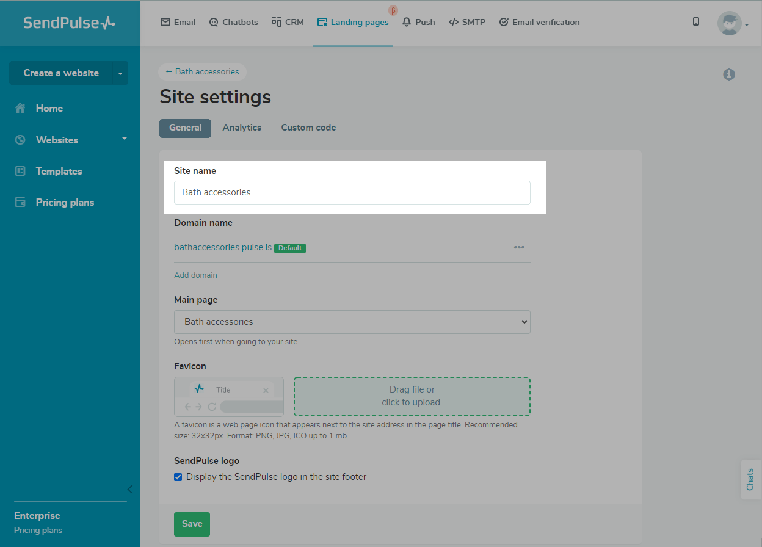Expand Create a website dropdown arrow
The width and height of the screenshot is (762, 547).
[x=120, y=73]
